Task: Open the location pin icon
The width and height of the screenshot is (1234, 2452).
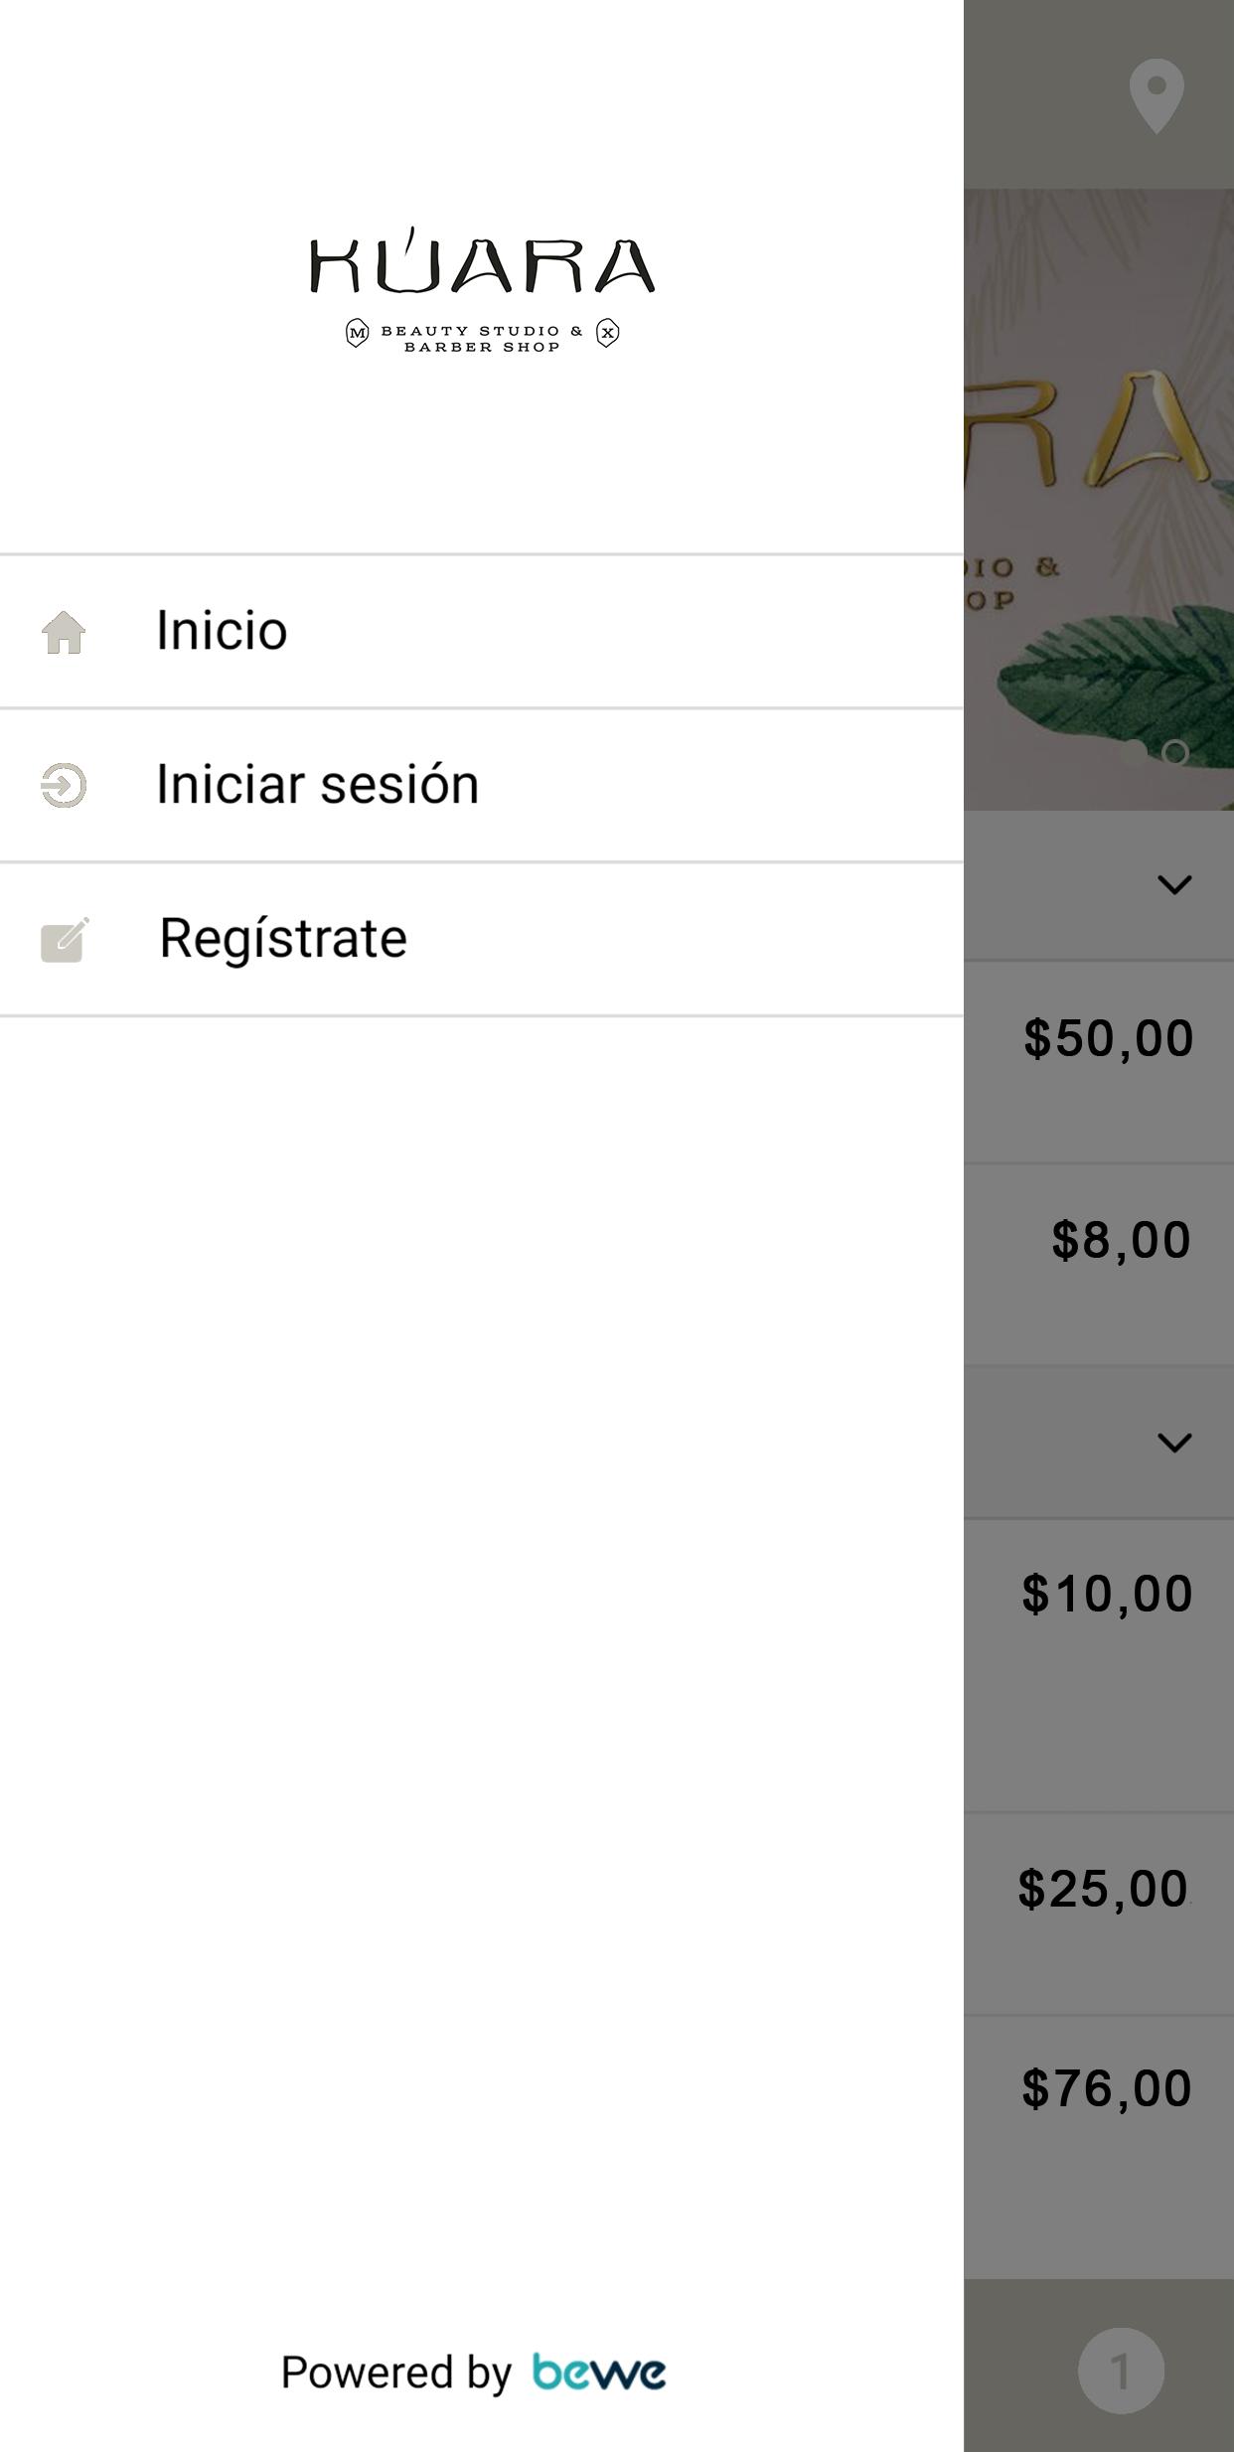Action: tap(1157, 95)
